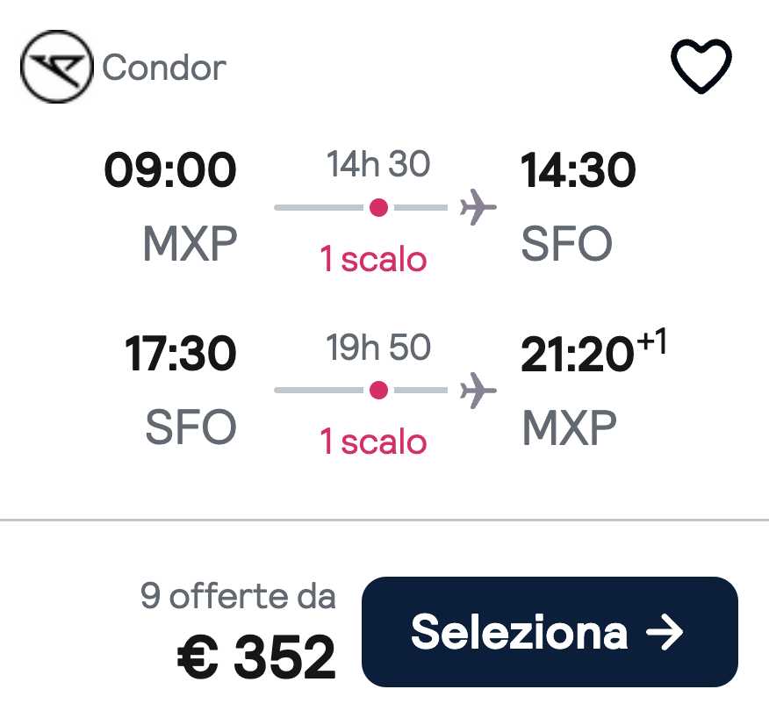Save this flight with the heart icon

pyautogui.click(x=701, y=67)
